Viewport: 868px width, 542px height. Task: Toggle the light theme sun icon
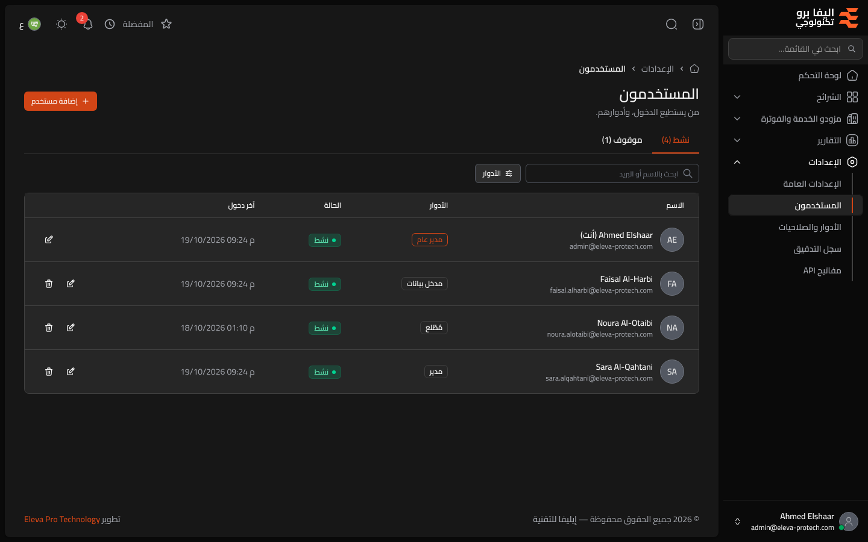pyautogui.click(x=61, y=24)
